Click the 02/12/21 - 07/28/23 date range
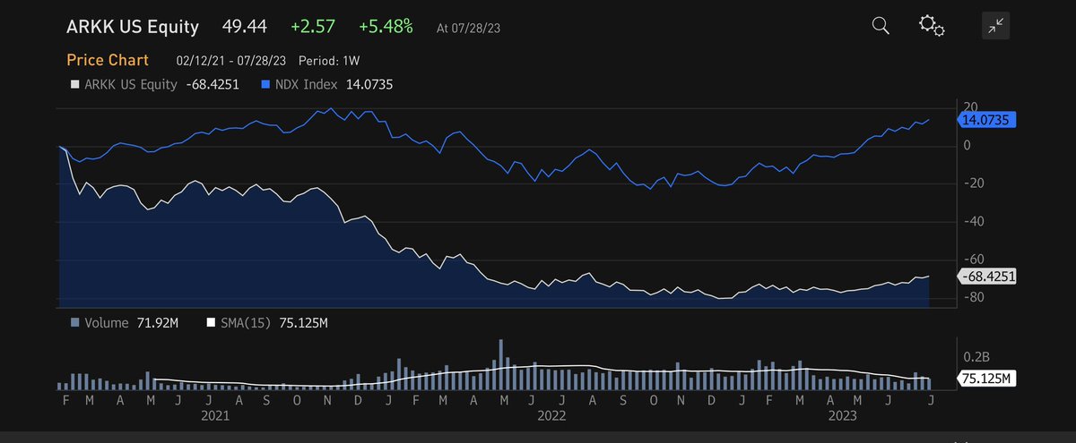1076x443 pixels. [x=232, y=61]
